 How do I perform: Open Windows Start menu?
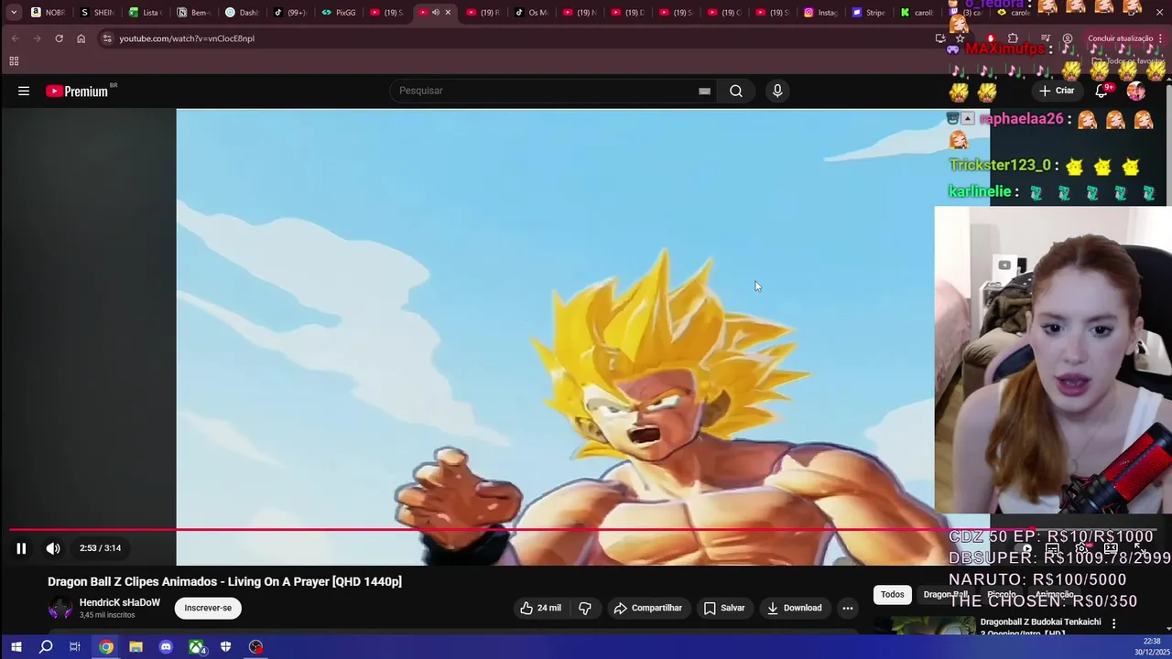[x=16, y=647]
